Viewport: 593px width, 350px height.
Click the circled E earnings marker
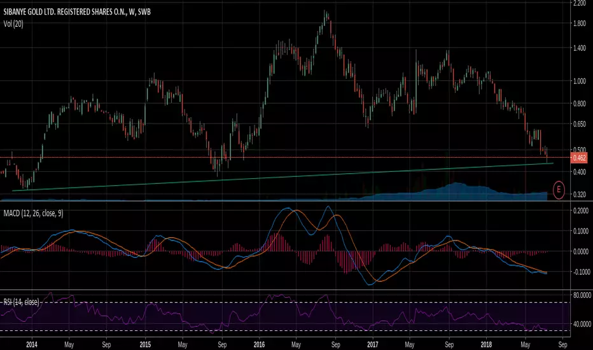point(559,190)
